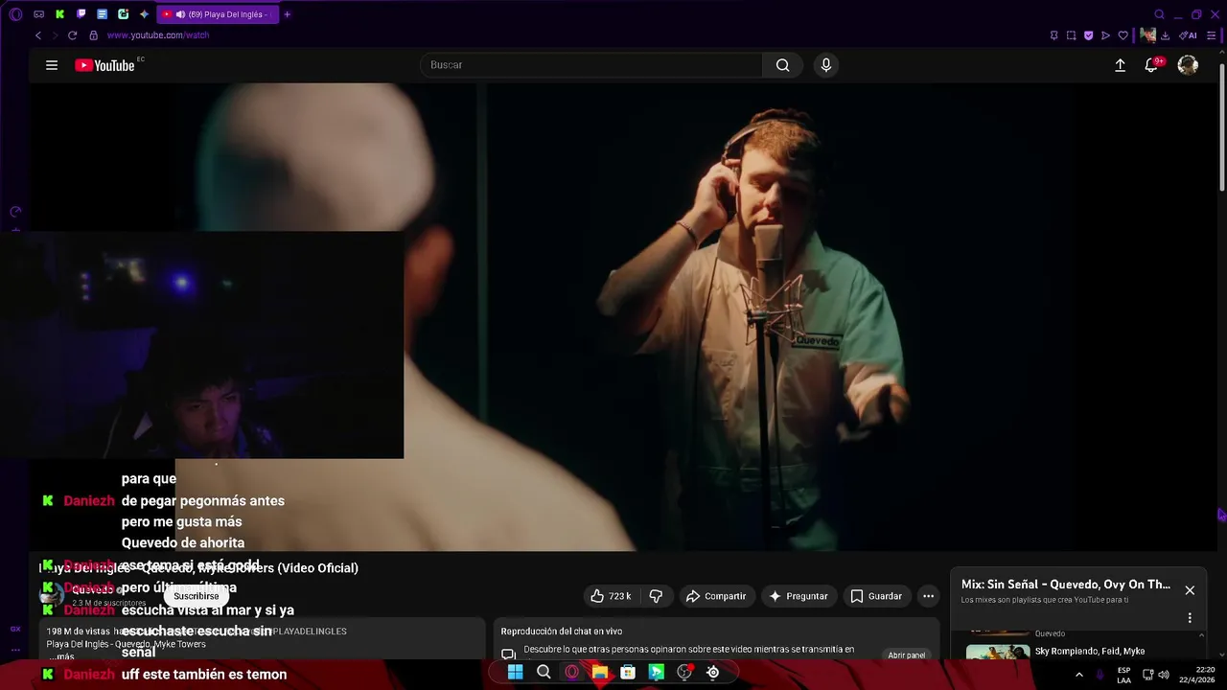Switch to pinned Google Docs tab
1227x690 pixels.
(x=102, y=14)
